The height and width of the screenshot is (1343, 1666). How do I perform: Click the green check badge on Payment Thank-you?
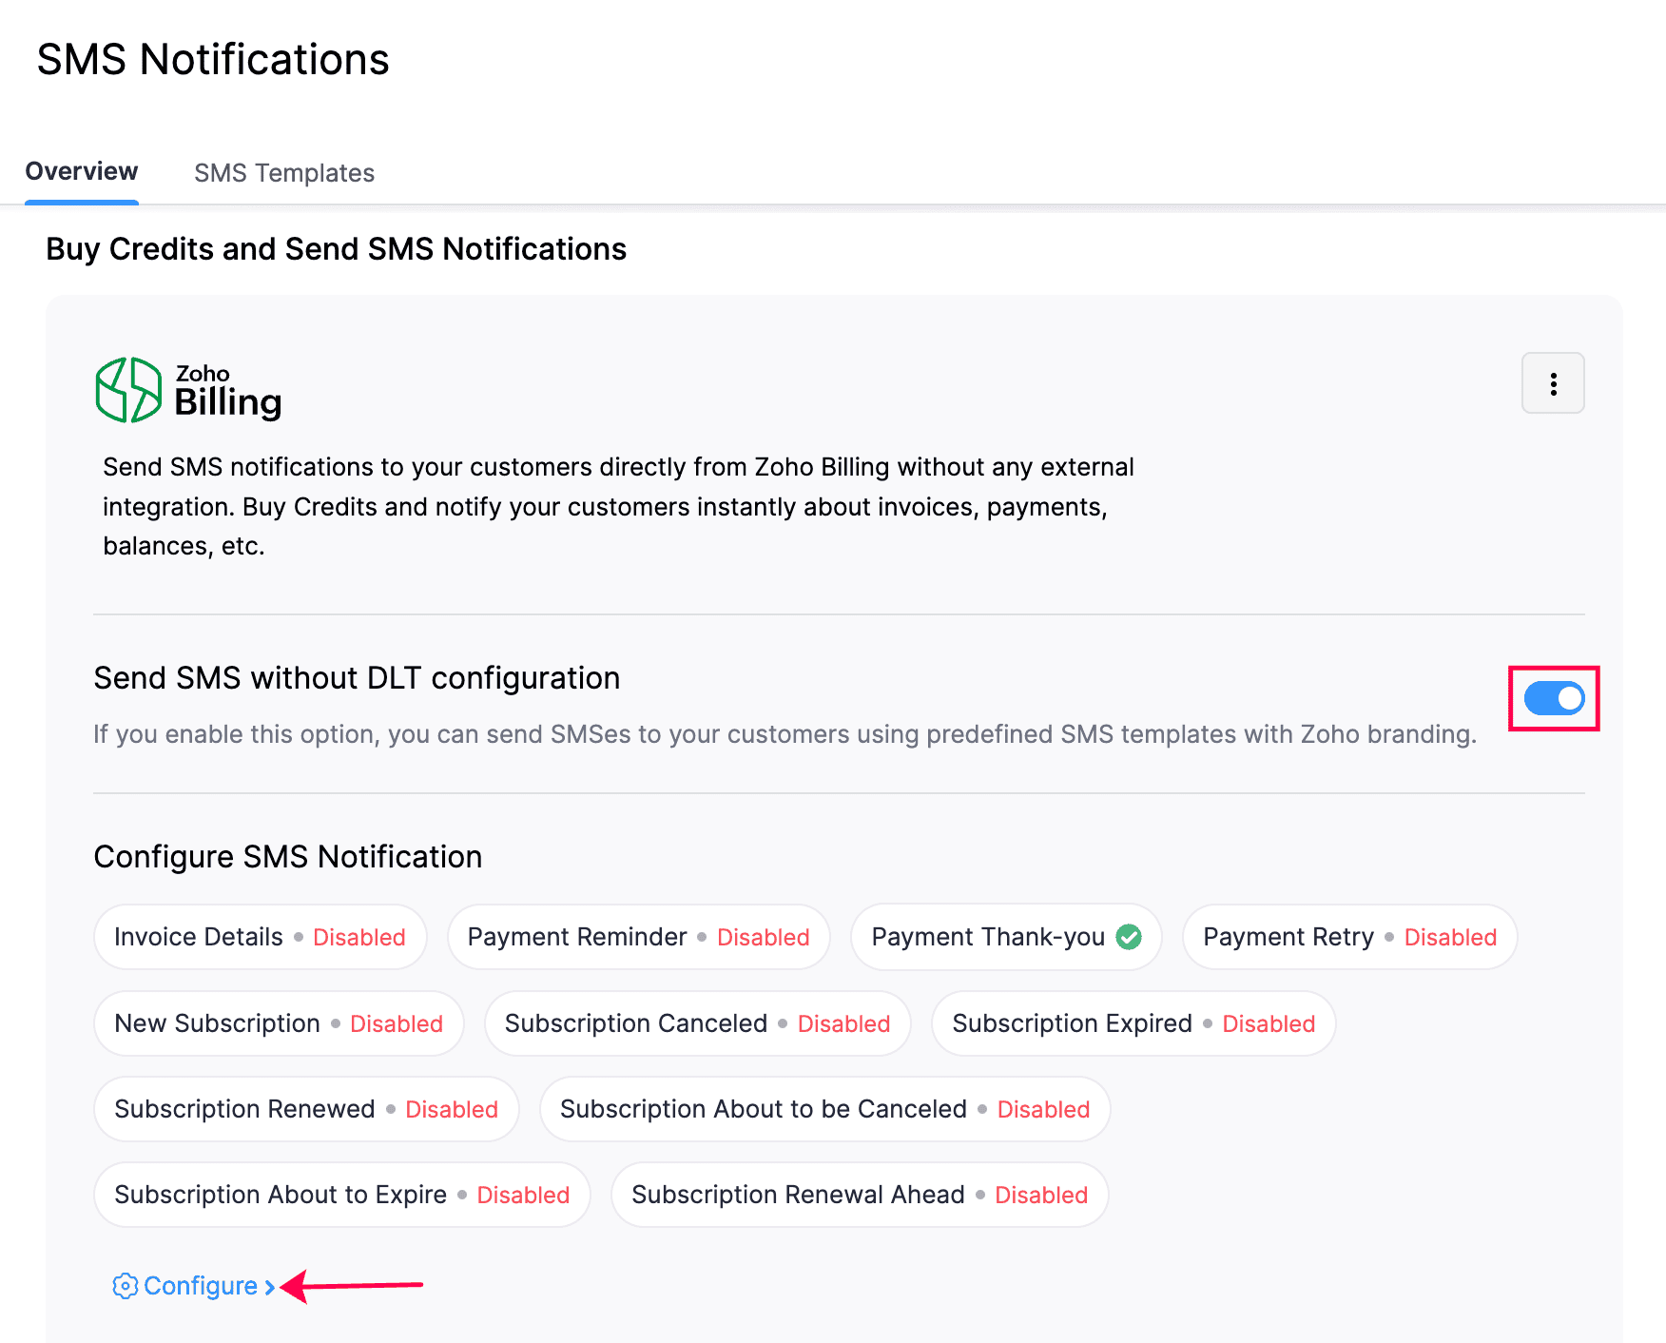tap(1129, 936)
